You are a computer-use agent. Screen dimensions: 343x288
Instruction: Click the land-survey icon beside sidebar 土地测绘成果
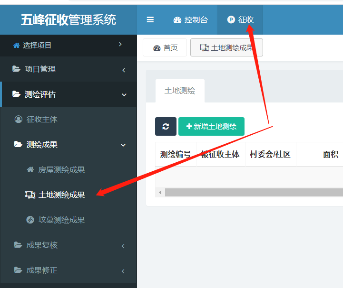(x=30, y=195)
